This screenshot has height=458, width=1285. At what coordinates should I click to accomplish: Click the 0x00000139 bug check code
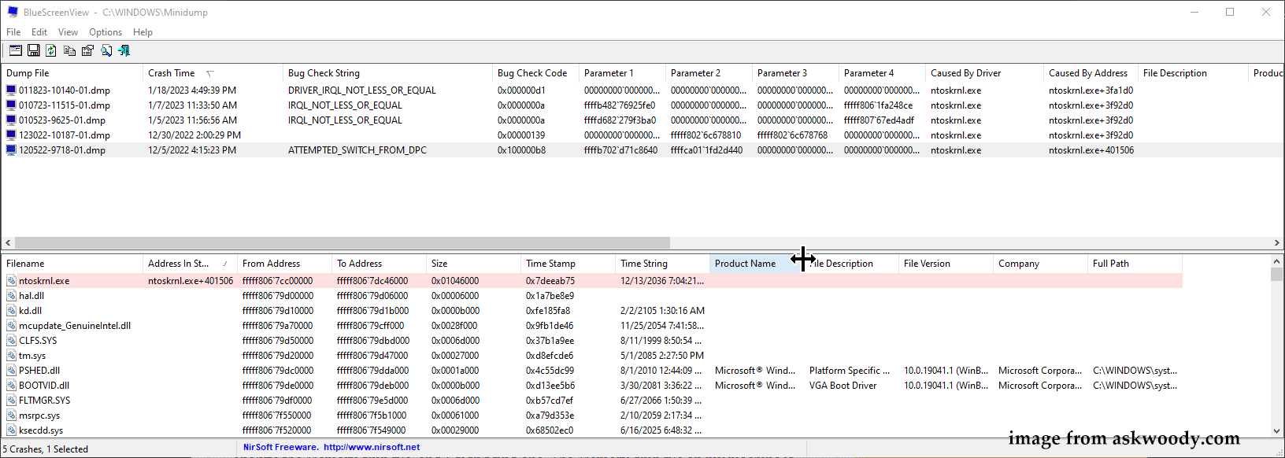[520, 135]
